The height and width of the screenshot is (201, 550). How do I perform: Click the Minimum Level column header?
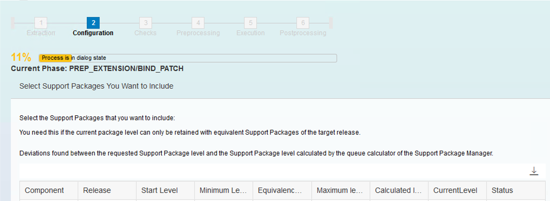click(224, 190)
